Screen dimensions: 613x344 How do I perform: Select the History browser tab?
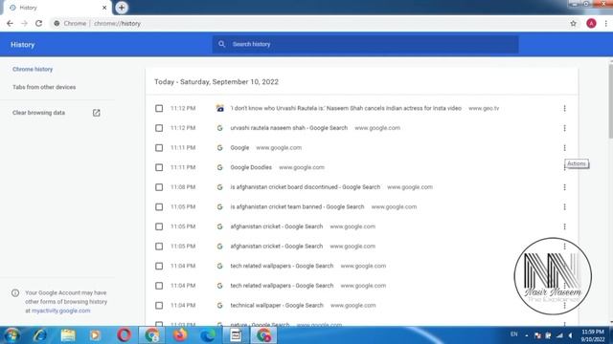pyautogui.click(x=57, y=8)
